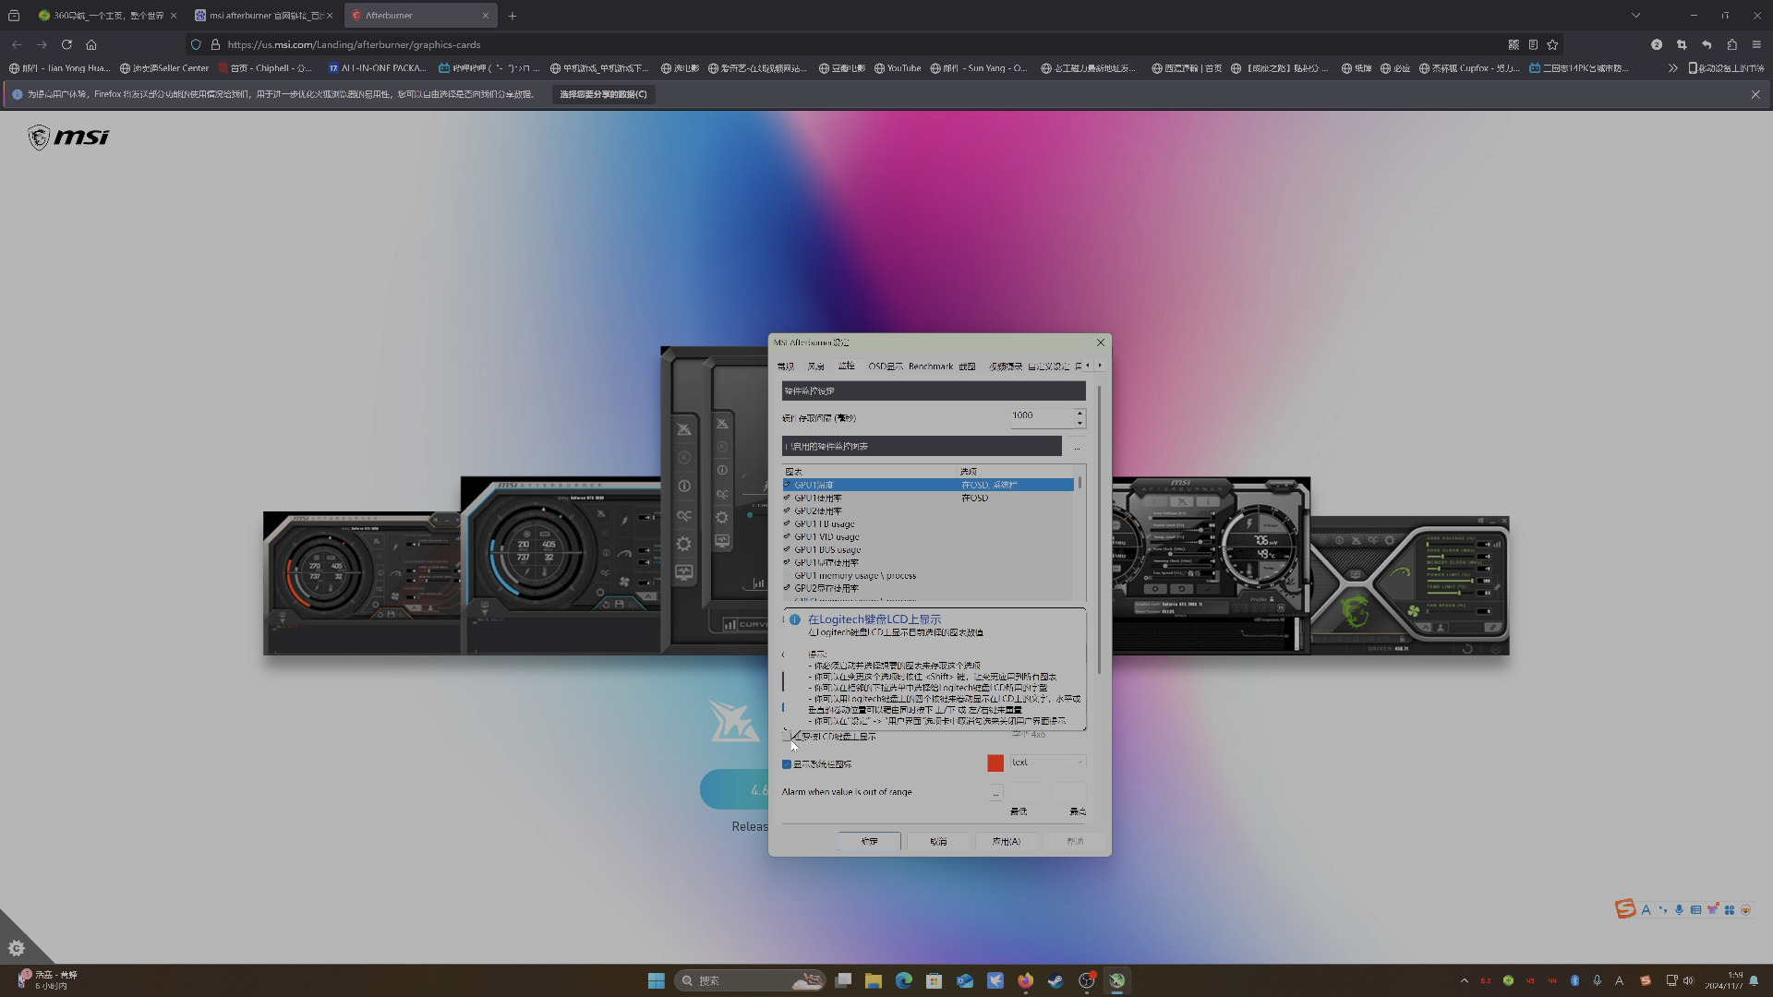1773x997 pixels.
Task: Reload the page with the refresh icon
Action: pos(66,44)
